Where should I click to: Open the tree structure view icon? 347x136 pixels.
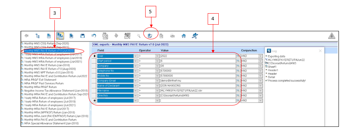(x=37, y=36)
